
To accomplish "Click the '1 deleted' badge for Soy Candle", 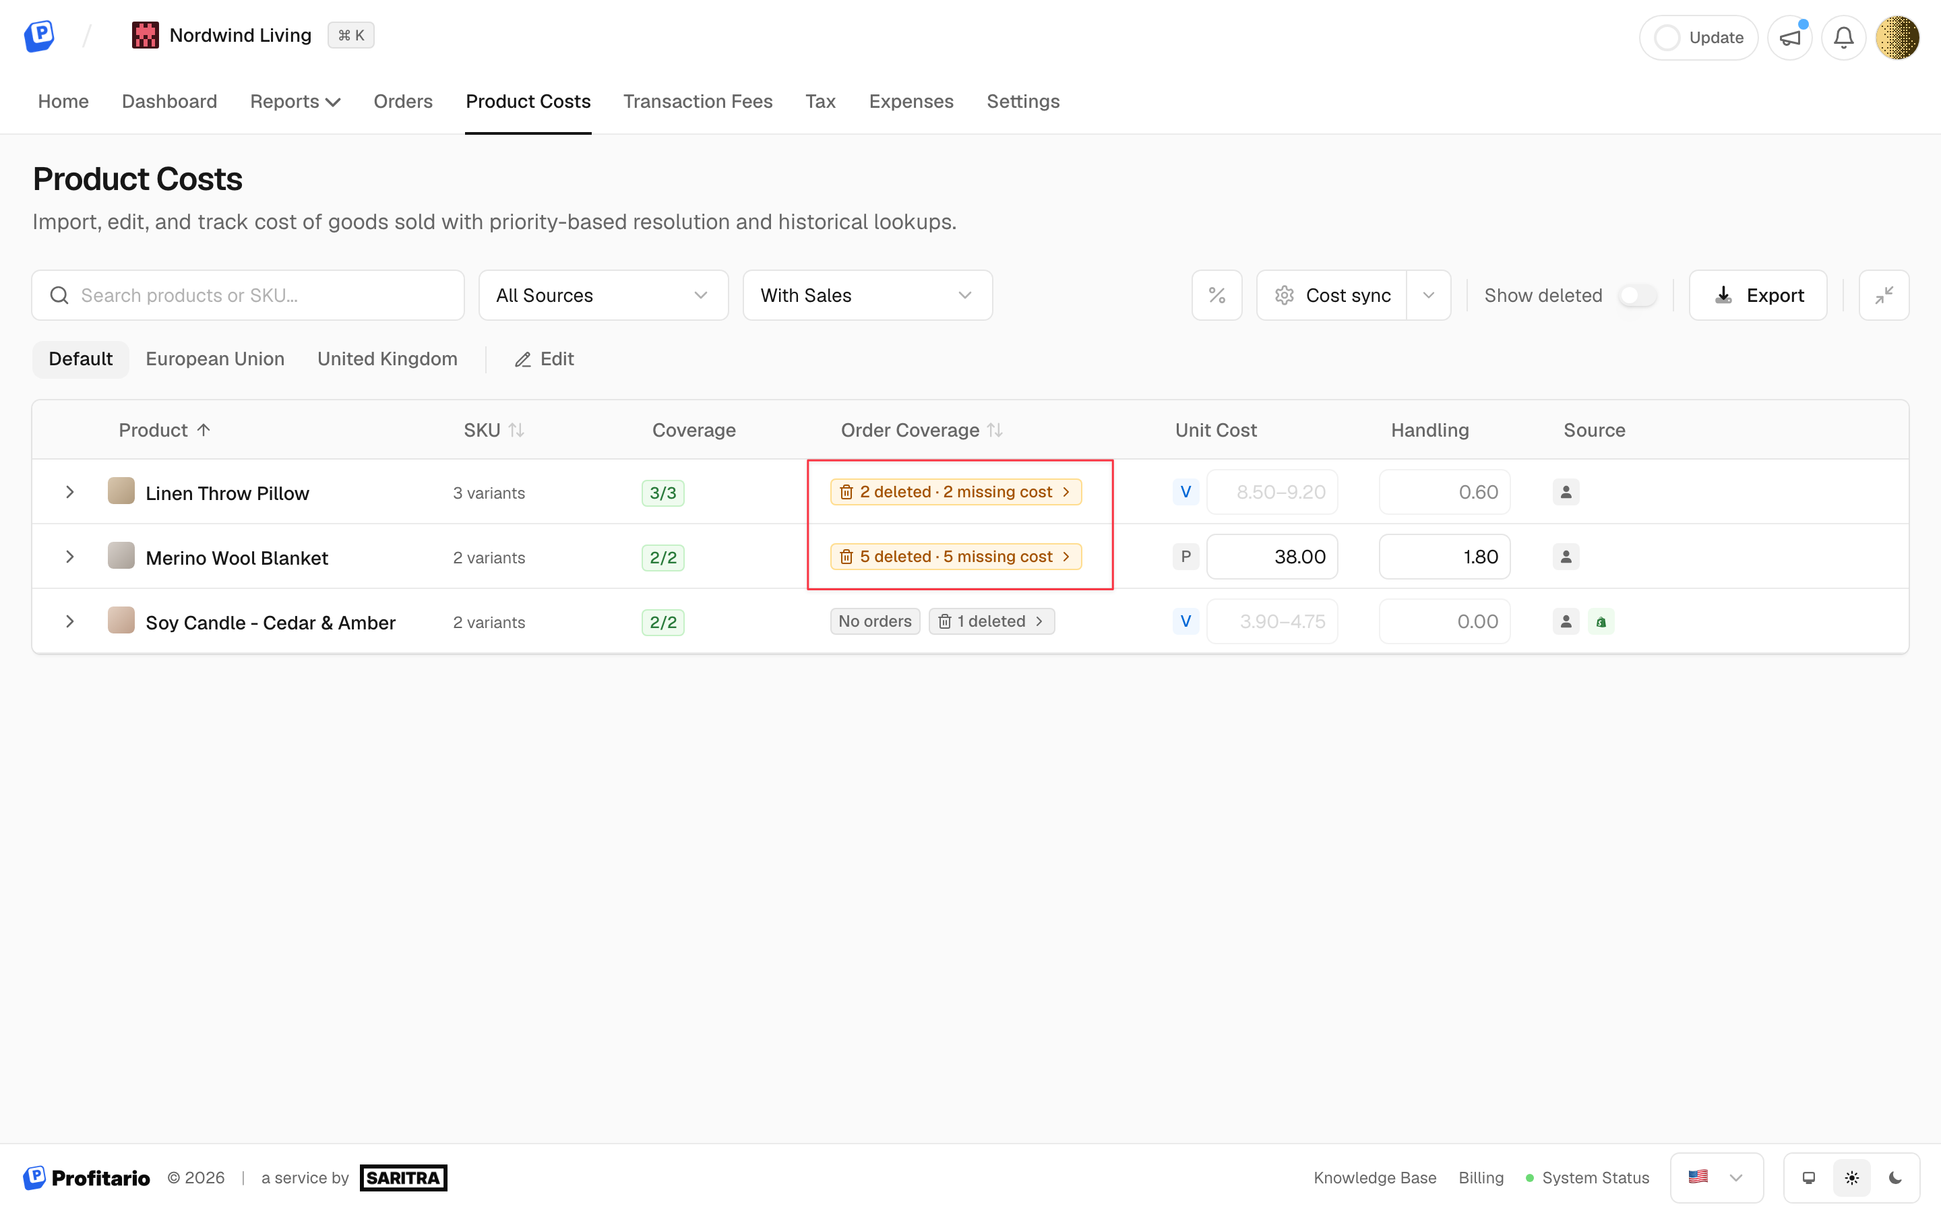I will pos(991,622).
